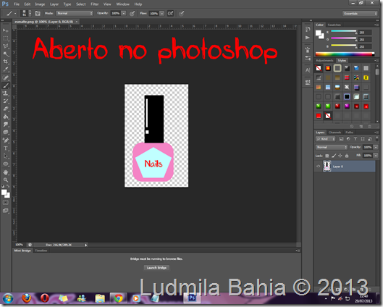Image resolution: width=383 pixels, height=307 pixels.
Task: Open the layer blend mode dropdown
Action: pyautogui.click(x=332, y=147)
